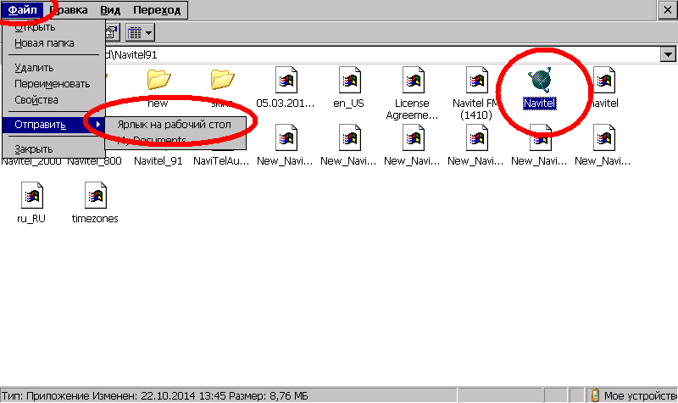Open the Переход menu
The width and height of the screenshot is (678, 403).
[x=157, y=10]
